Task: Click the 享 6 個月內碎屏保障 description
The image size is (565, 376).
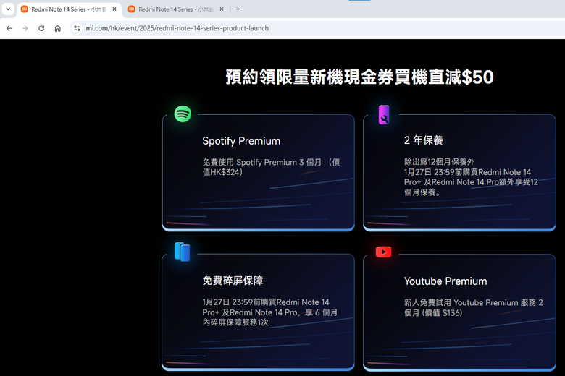Action: [270, 312]
